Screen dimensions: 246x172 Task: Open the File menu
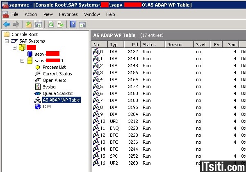(15, 14)
